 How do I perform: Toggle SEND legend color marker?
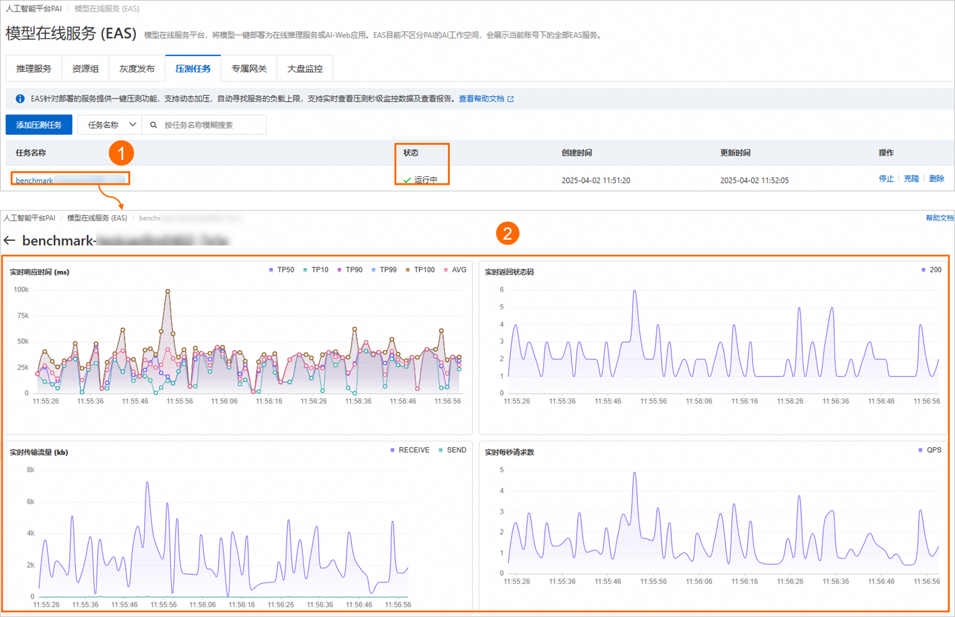pos(441,450)
